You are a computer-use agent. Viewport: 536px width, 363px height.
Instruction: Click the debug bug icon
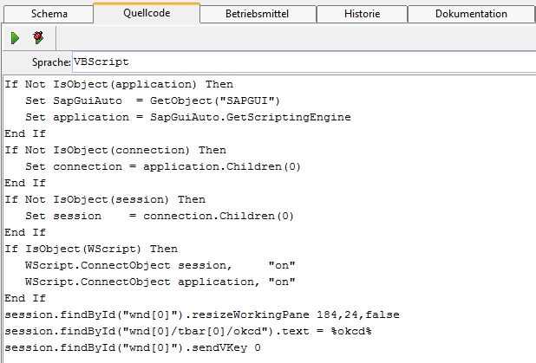pyautogui.click(x=38, y=38)
